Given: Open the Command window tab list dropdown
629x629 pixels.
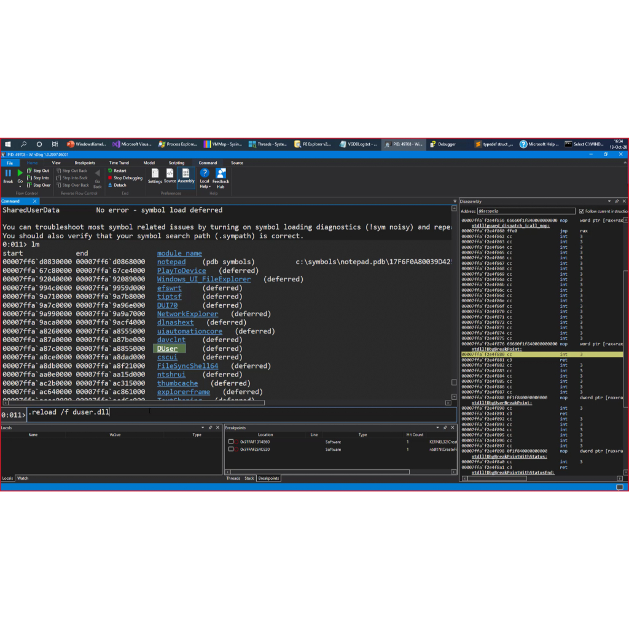Looking at the screenshot, I should [x=455, y=201].
